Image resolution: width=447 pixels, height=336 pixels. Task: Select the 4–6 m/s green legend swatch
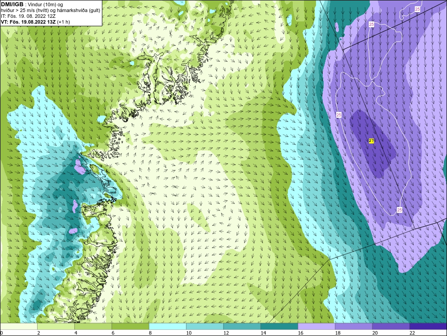(x=93, y=326)
